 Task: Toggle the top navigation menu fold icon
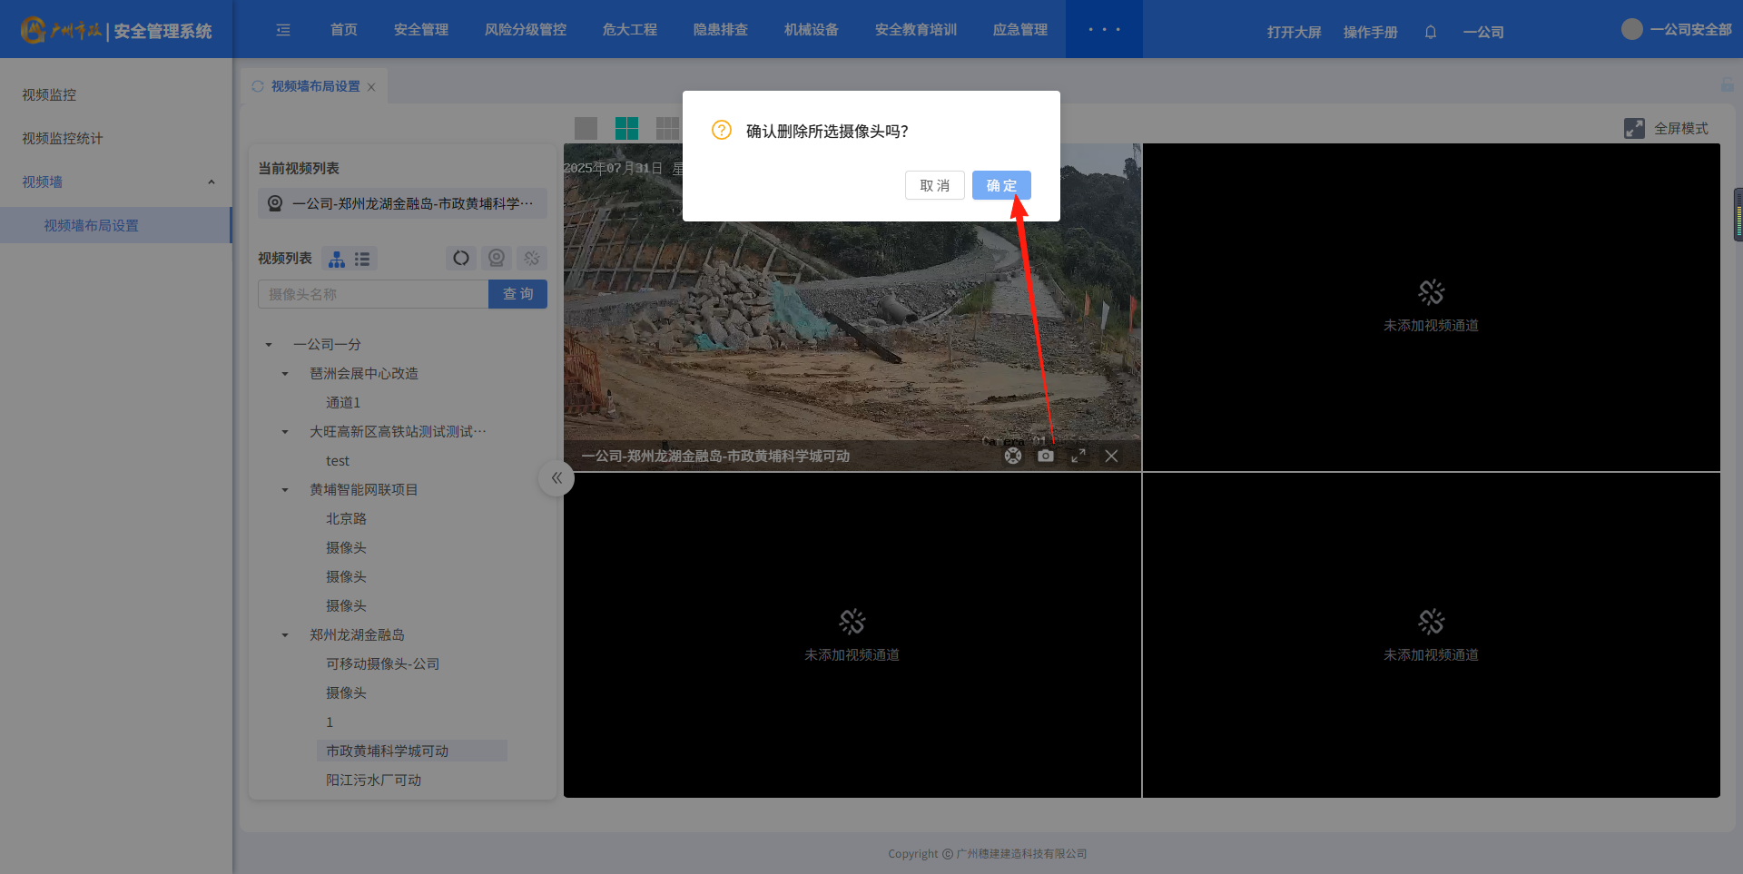point(283,30)
